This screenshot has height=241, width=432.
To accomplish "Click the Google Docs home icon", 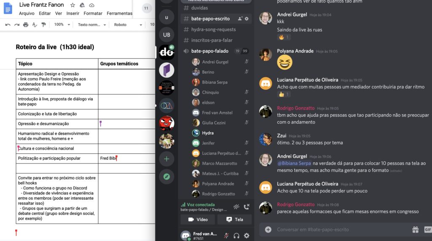I will click(8, 8).
